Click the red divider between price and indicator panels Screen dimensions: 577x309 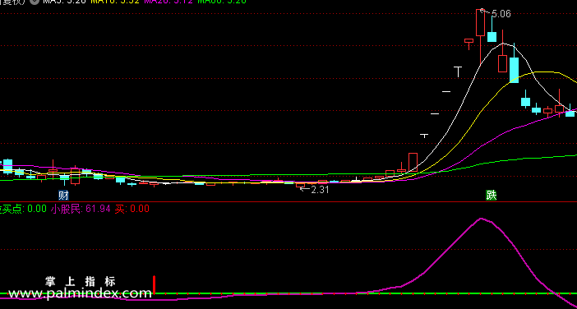click(x=288, y=201)
